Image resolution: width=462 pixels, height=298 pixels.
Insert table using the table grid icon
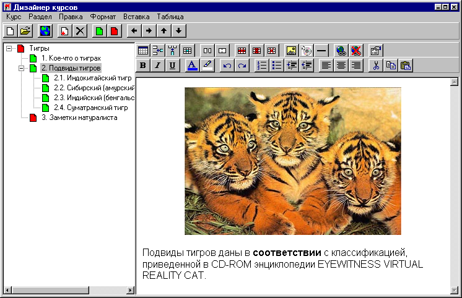coord(143,51)
